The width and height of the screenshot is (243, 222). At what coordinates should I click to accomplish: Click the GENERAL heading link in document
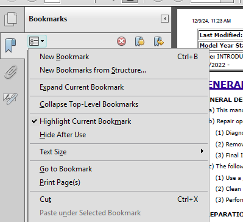[x=226, y=85]
